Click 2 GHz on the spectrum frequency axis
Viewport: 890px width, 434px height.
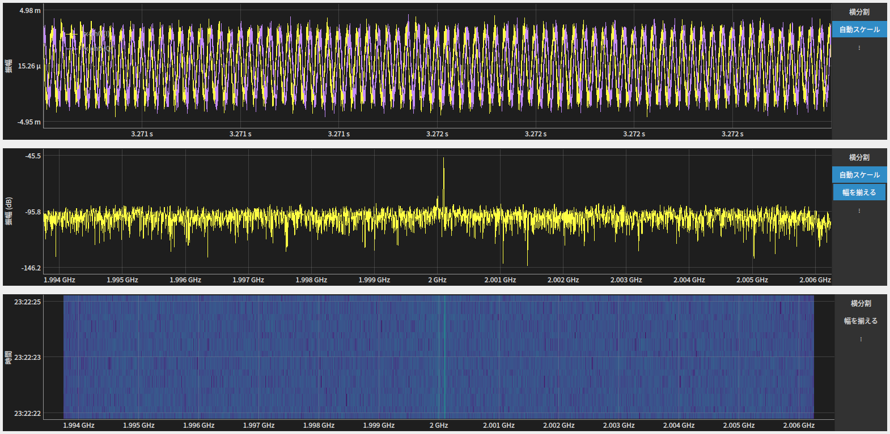coord(437,280)
